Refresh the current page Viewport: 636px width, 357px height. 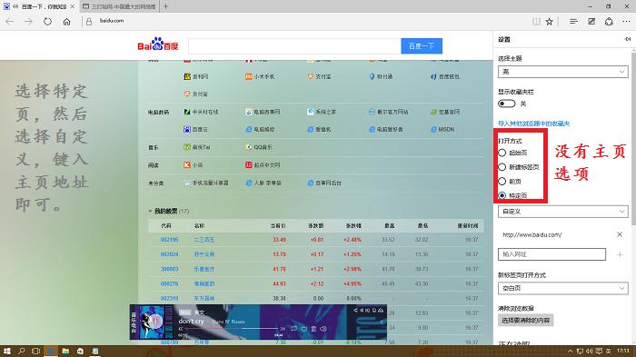click(x=47, y=22)
